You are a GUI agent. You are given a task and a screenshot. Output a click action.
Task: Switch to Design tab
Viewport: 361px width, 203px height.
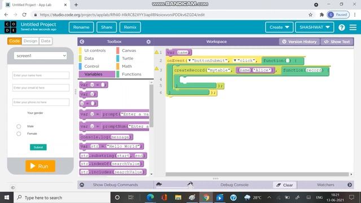[30, 41]
